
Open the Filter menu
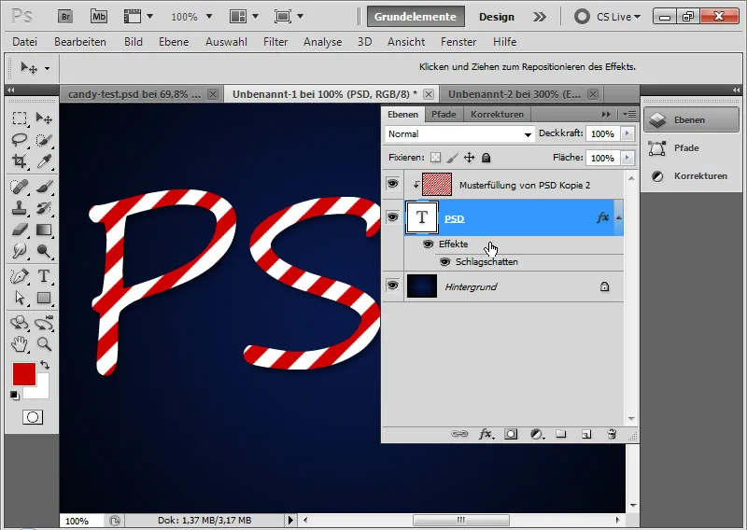coord(275,42)
